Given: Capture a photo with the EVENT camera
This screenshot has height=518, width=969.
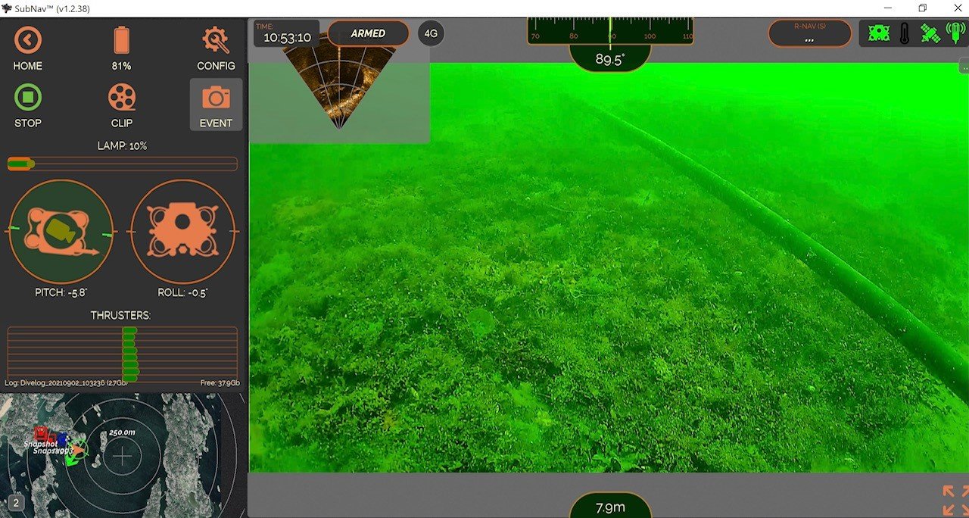Looking at the screenshot, I should [216, 104].
